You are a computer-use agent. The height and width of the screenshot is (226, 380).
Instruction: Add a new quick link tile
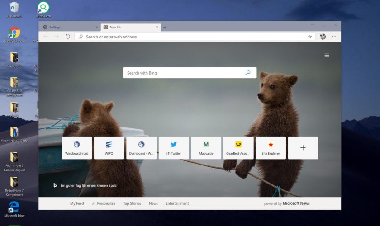click(303, 148)
